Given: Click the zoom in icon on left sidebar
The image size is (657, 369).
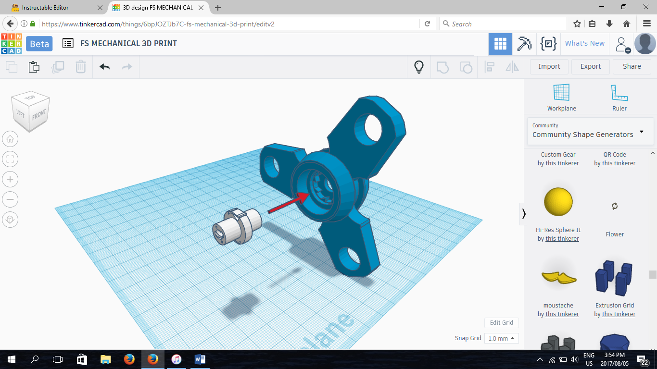Looking at the screenshot, I should [x=10, y=179].
